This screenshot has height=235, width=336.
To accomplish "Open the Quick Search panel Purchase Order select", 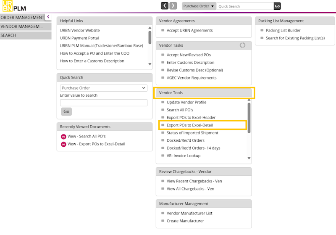I will tap(104, 88).
